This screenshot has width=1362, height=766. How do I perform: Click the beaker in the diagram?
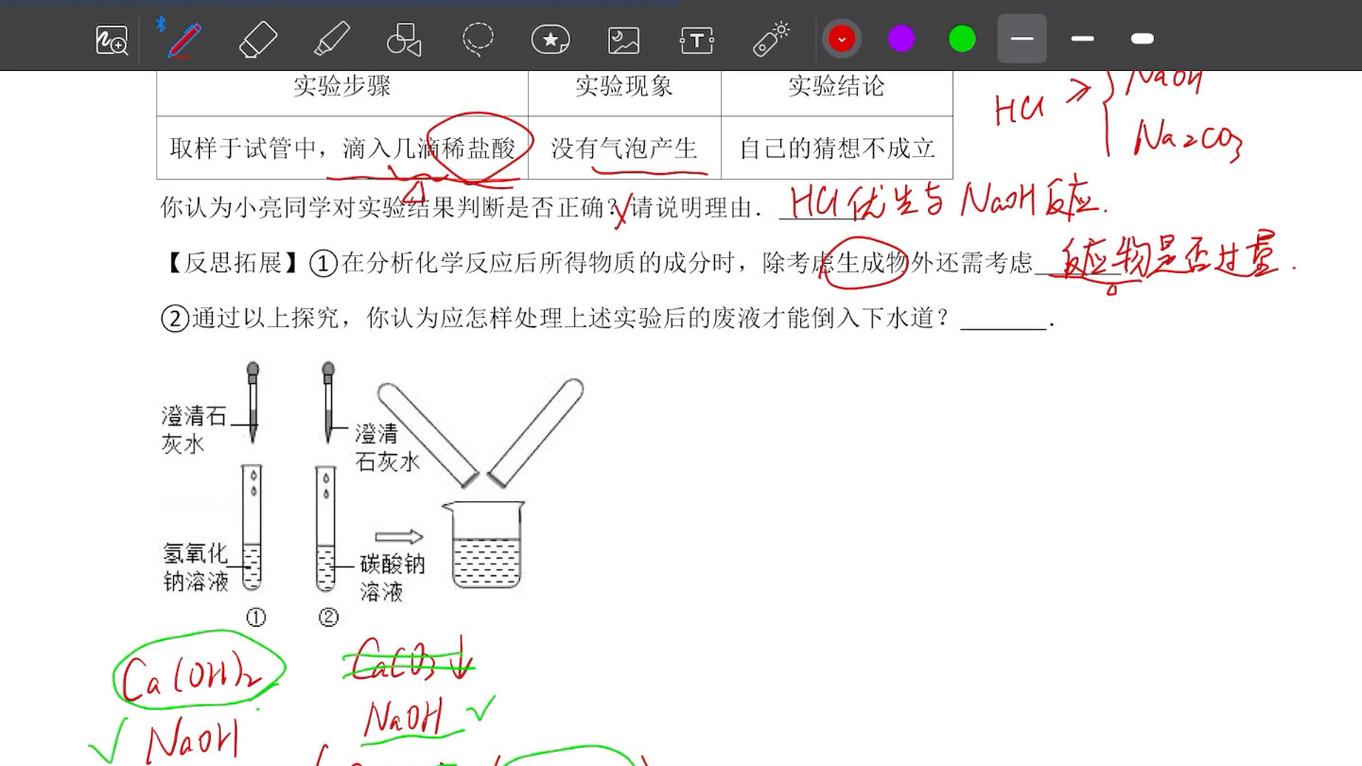tap(484, 545)
